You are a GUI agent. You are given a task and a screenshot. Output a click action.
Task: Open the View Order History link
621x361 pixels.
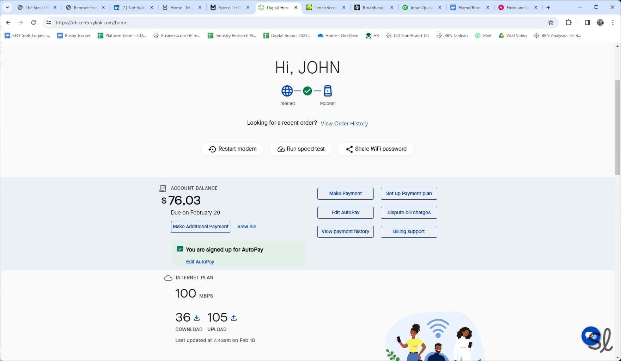click(344, 124)
